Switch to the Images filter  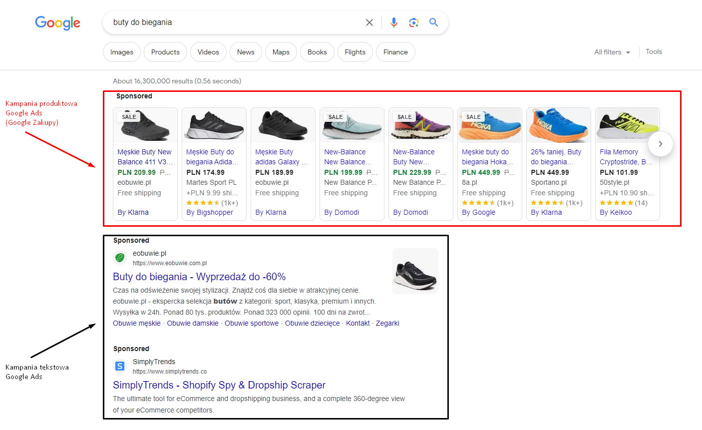tap(122, 52)
